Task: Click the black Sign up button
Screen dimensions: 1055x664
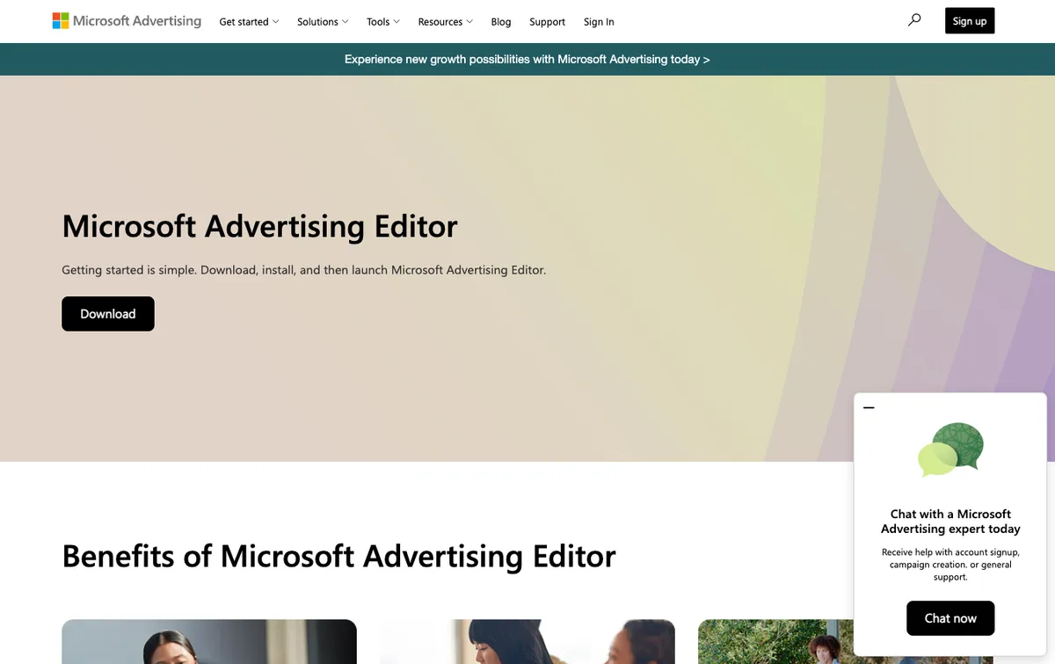Action: click(970, 21)
